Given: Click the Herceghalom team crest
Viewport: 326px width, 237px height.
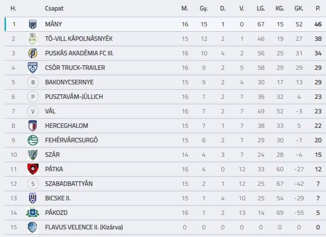Looking at the screenshot, I should coord(33,126).
